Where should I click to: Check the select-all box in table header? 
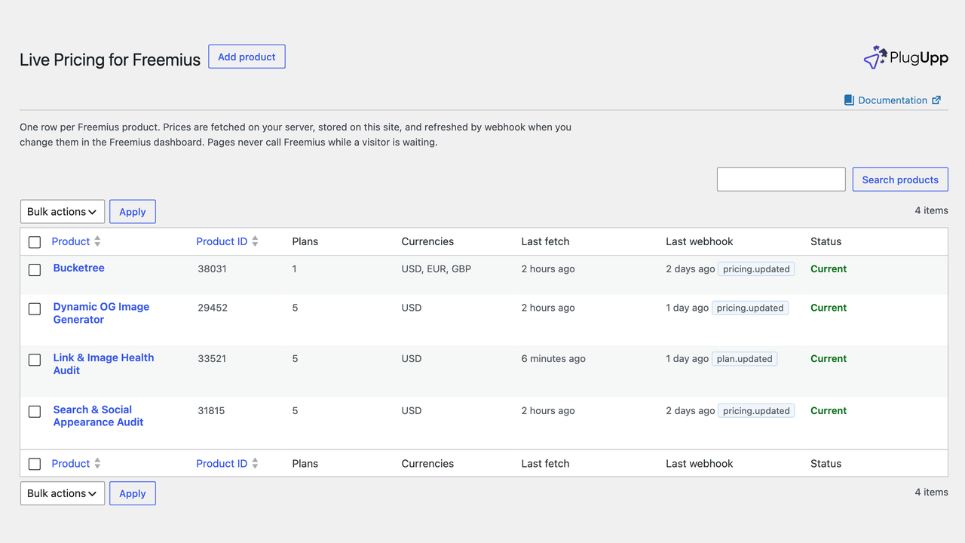coord(35,242)
